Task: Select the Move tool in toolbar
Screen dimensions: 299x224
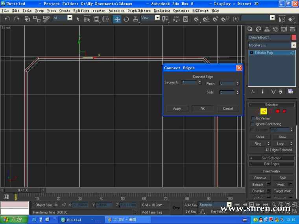Action: click(x=117, y=19)
